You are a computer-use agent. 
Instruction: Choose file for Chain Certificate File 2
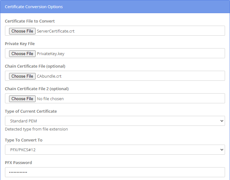[22, 99]
